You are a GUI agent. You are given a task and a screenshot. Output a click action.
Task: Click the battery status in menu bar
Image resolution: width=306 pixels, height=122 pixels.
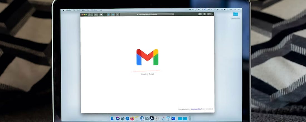point(224,9)
